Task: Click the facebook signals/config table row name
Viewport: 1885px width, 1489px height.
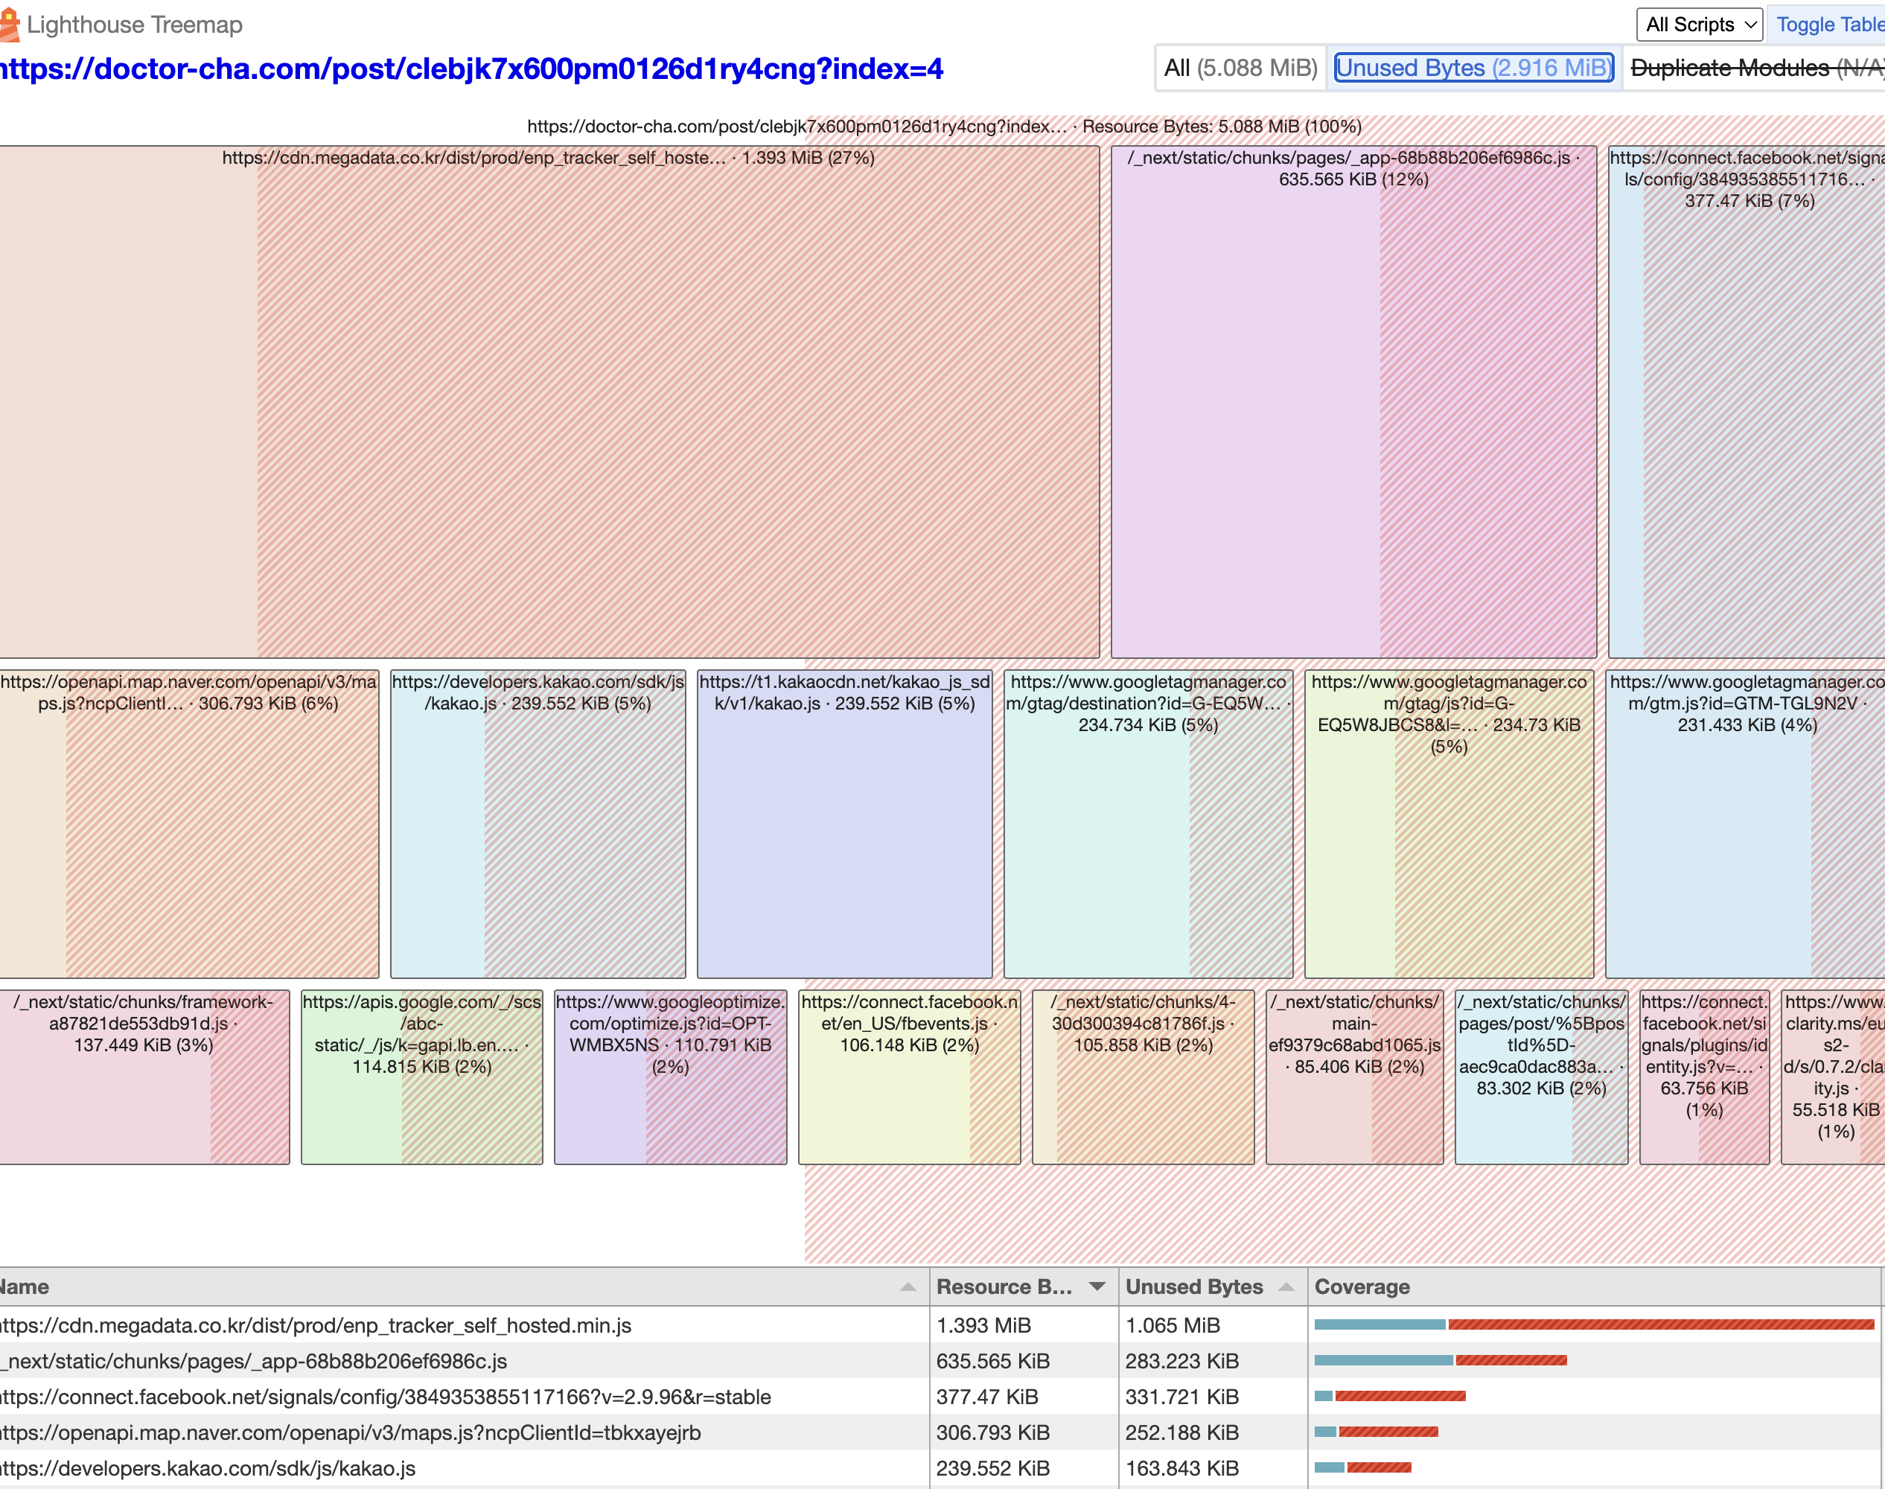Action: pyautogui.click(x=386, y=1397)
